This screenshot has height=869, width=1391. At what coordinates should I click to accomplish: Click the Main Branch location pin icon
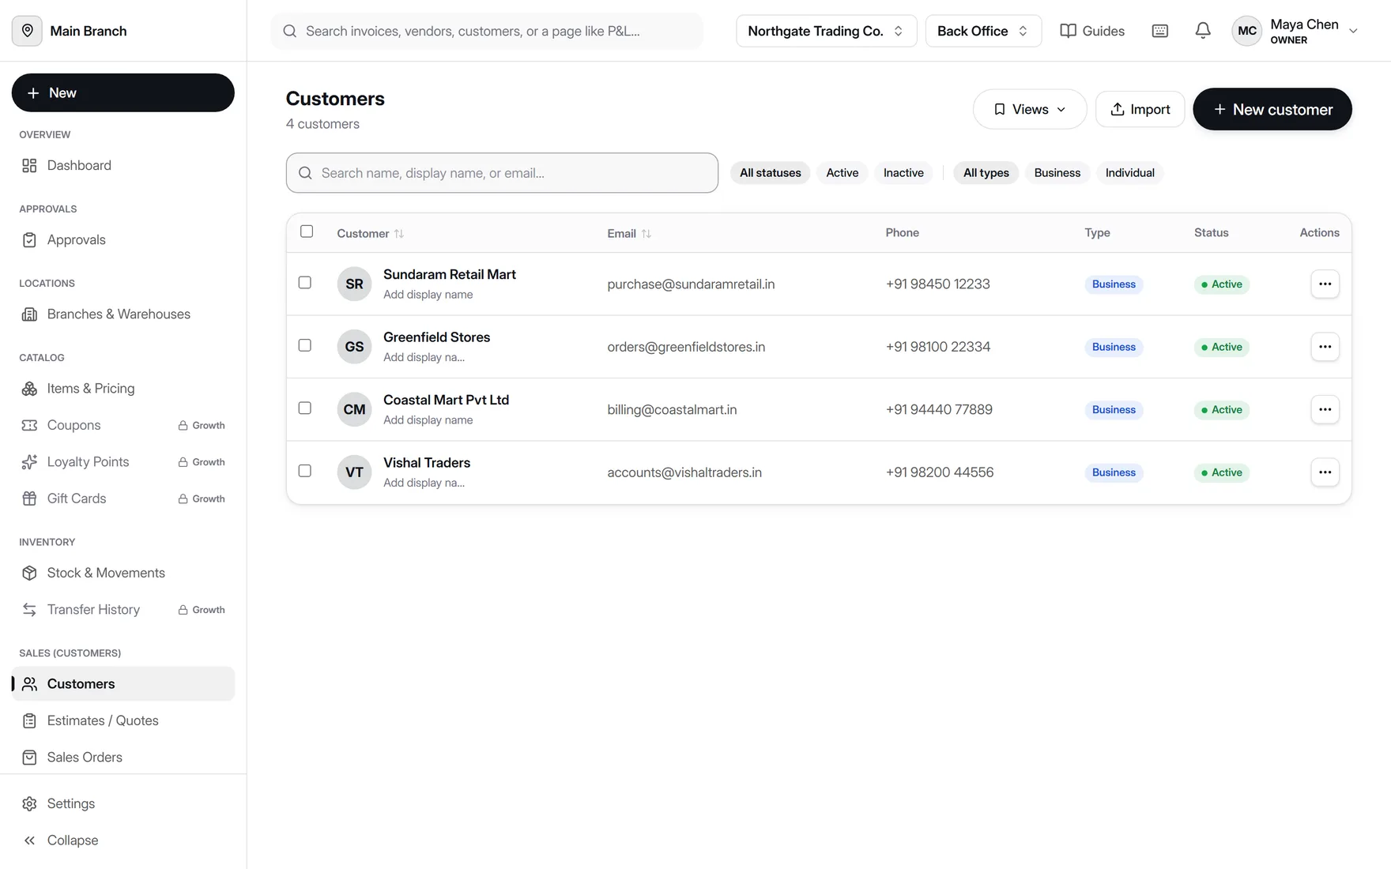27,31
